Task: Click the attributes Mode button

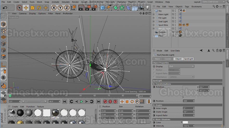Action: click(159, 51)
